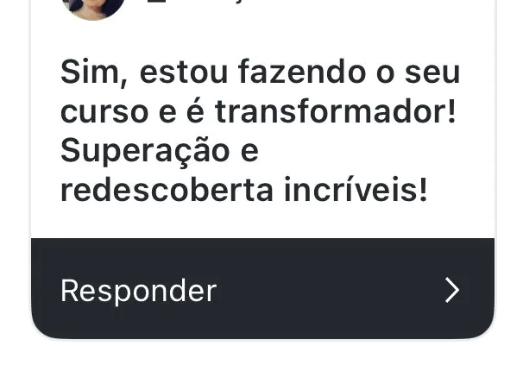This screenshot has width=523, height=371.
Task: Click the dark bar between Responder and chevron
Action: coord(331,290)
